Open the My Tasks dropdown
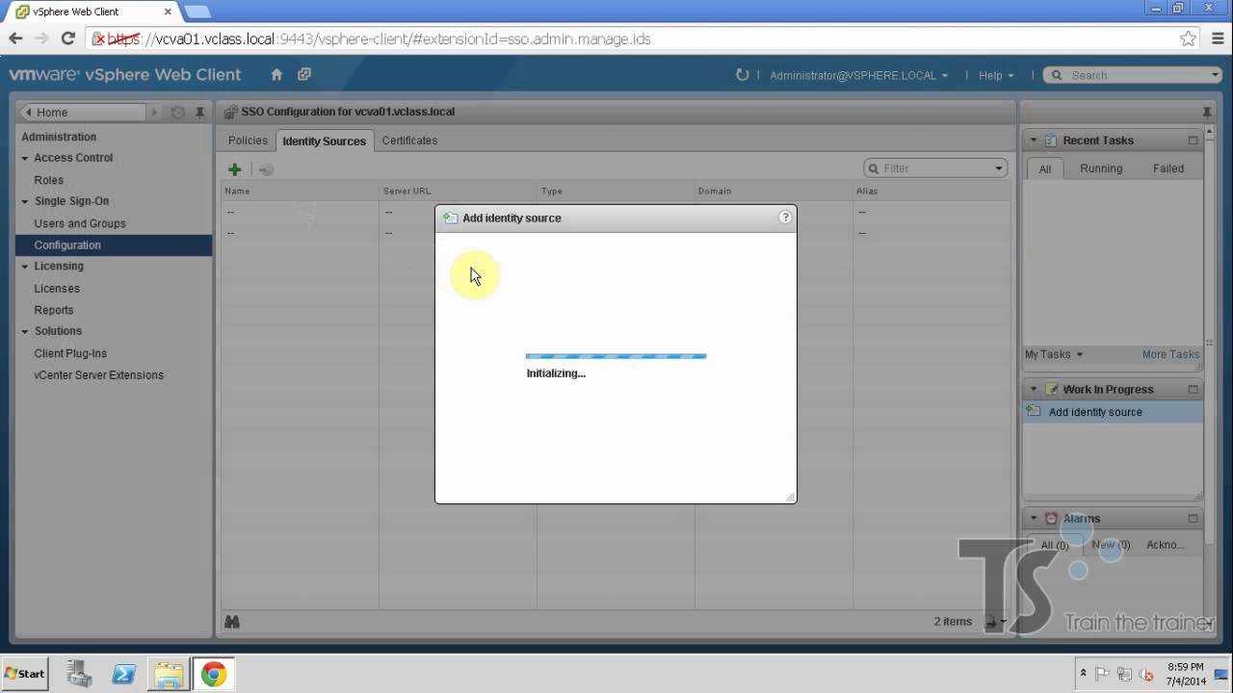The height and width of the screenshot is (693, 1233). [x=1054, y=354]
